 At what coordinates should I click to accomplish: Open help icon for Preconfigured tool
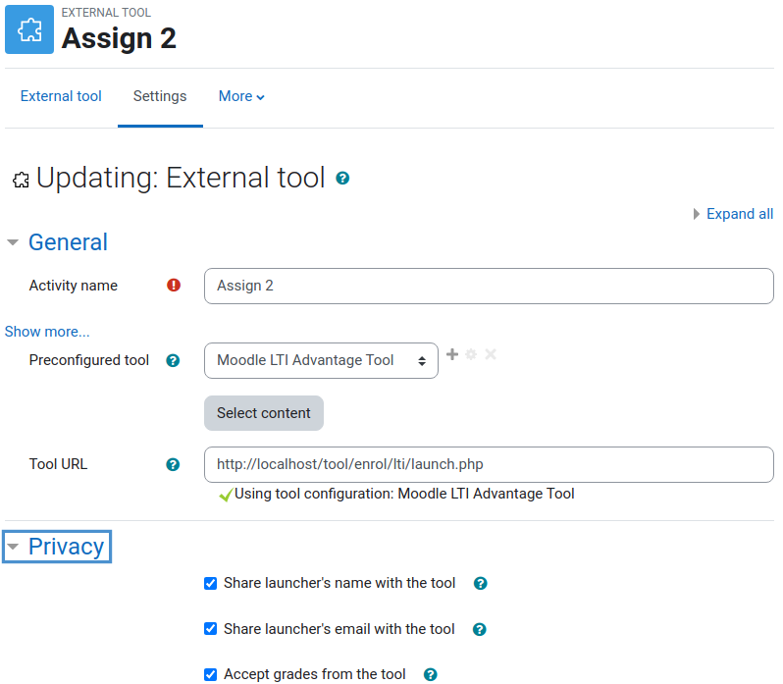pyautogui.click(x=173, y=360)
